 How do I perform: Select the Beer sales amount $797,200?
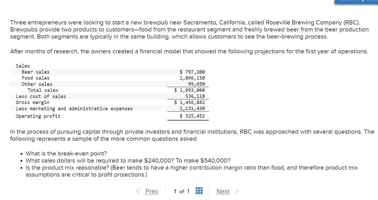click(192, 72)
